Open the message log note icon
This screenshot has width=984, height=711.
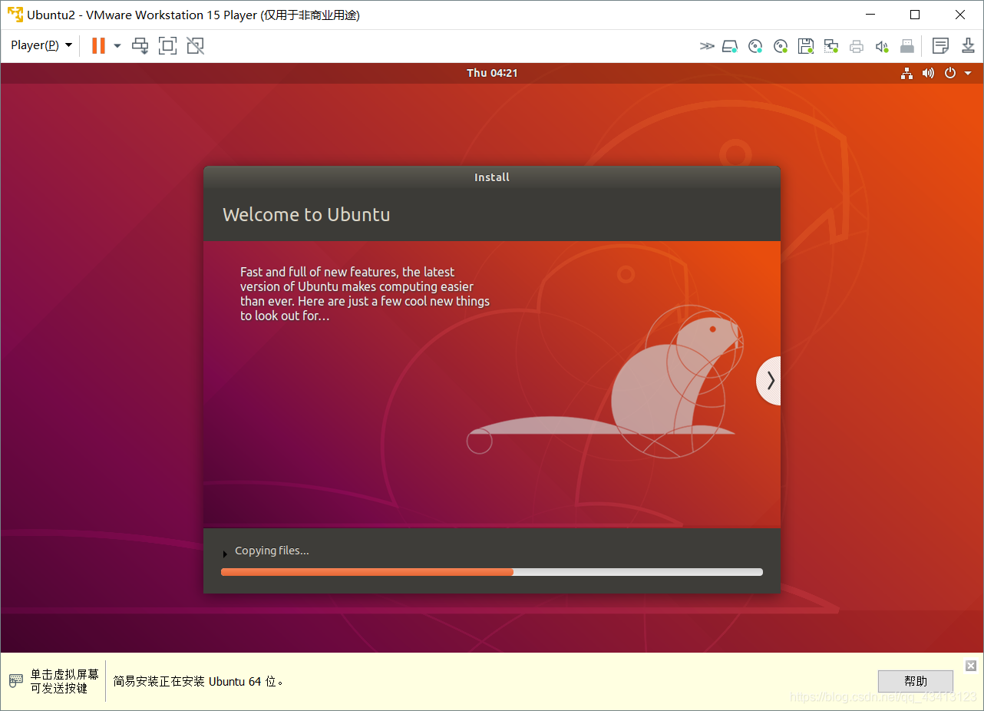(x=940, y=46)
